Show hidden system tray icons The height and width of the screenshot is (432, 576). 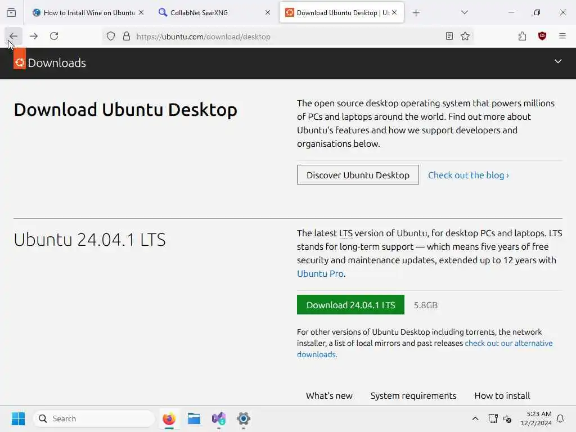click(x=475, y=418)
